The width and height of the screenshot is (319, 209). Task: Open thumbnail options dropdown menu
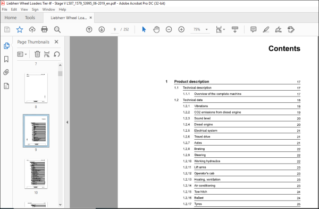(x=22, y=54)
